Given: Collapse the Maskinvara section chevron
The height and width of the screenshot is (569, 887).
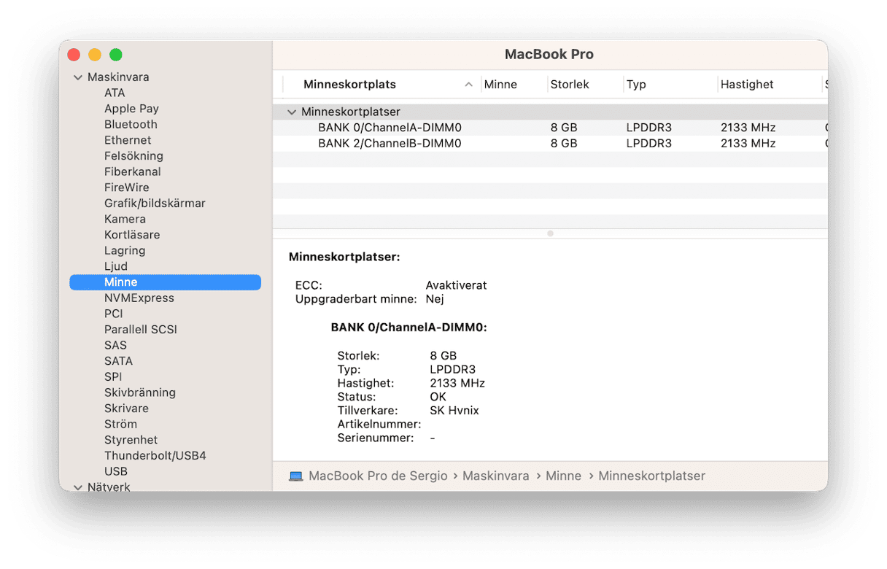Looking at the screenshot, I should (78, 77).
